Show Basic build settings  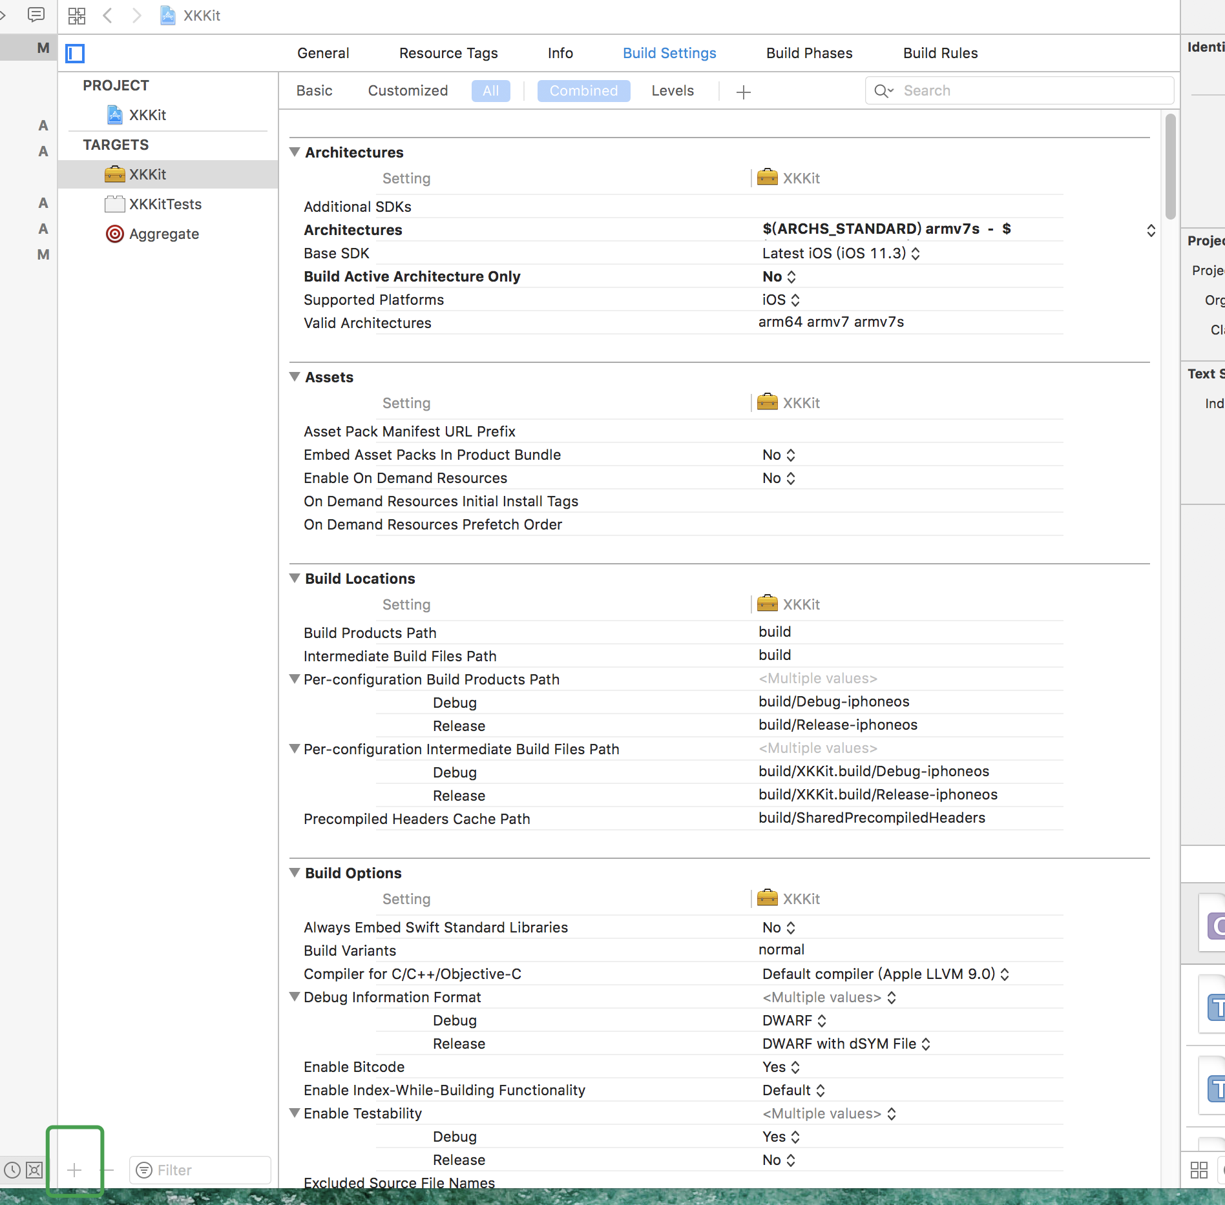click(x=314, y=90)
